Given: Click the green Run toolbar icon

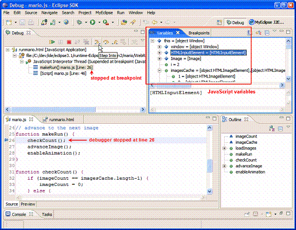Looking at the screenshot, I should point(92,22).
